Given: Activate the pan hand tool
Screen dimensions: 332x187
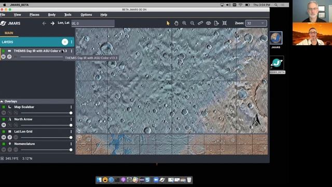Looking at the screenshot, I should click(176, 23).
